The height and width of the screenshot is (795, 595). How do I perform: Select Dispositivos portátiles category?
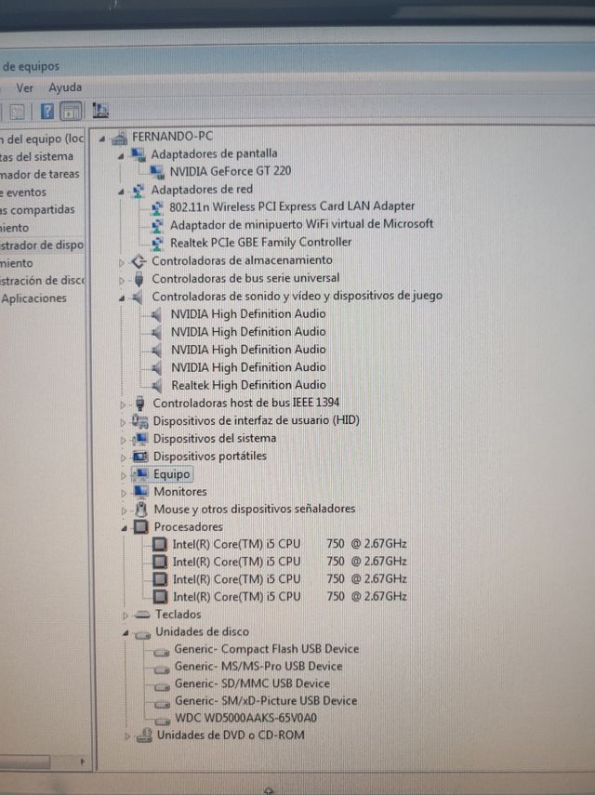tap(210, 456)
